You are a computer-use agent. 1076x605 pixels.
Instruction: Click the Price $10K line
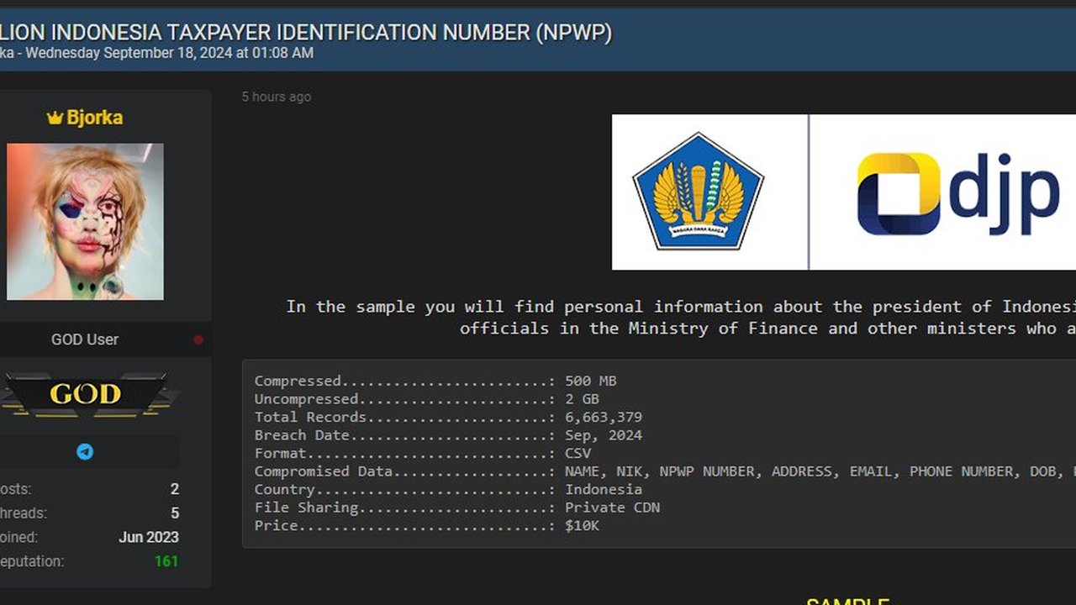click(427, 526)
